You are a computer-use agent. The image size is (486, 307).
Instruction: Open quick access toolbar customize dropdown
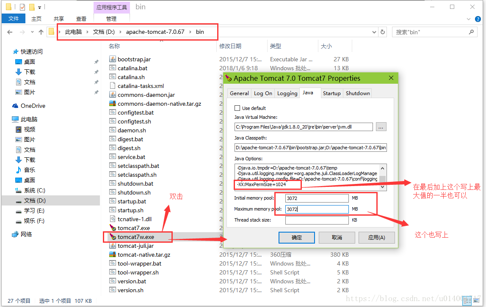[39, 7]
